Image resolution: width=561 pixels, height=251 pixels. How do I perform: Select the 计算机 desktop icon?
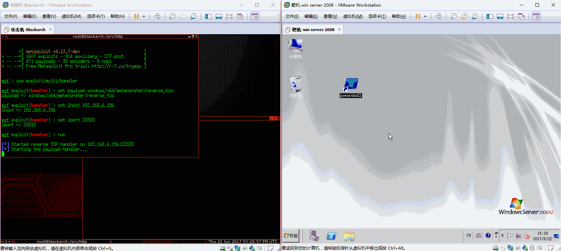[x=296, y=49]
